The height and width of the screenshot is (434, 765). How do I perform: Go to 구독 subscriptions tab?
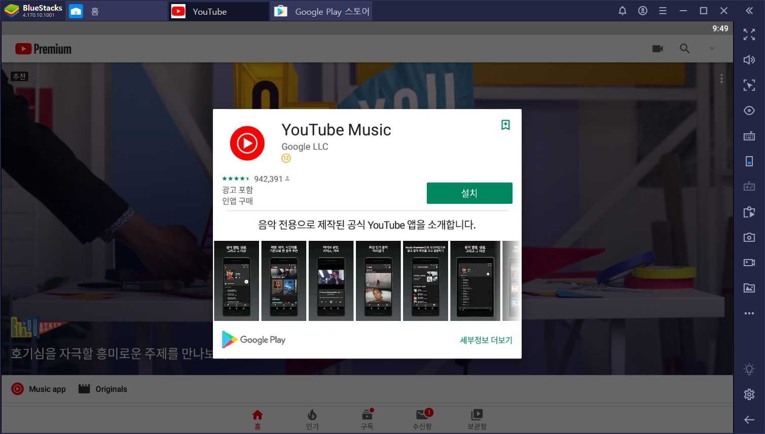coord(367,420)
